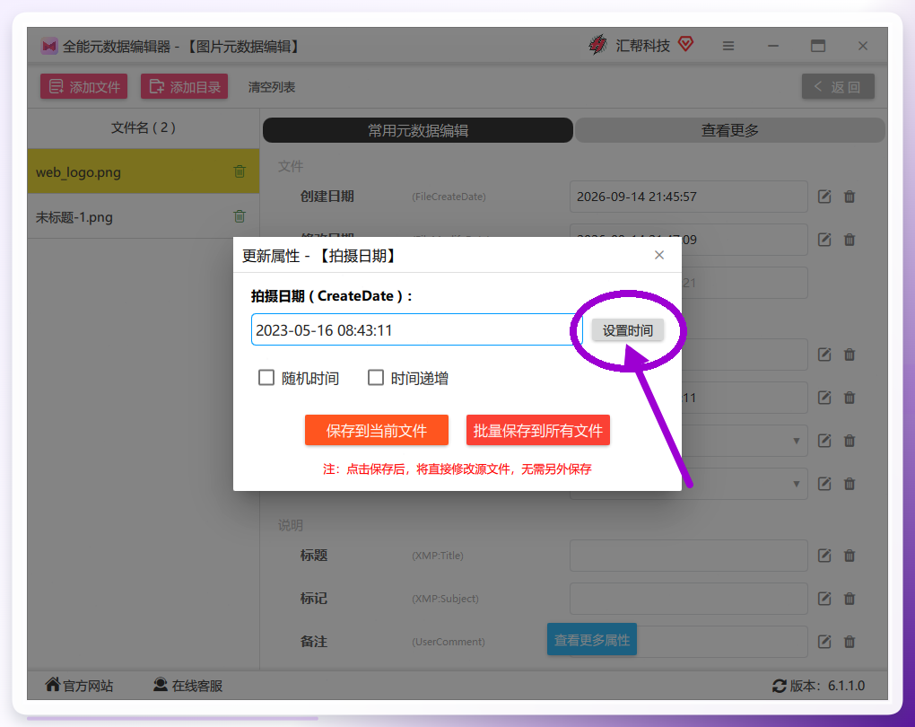Open the editor for 标题 via its pencil icon
Image resolution: width=915 pixels, height=727 pixels.
pyautogui.click(x=824, y=556)
